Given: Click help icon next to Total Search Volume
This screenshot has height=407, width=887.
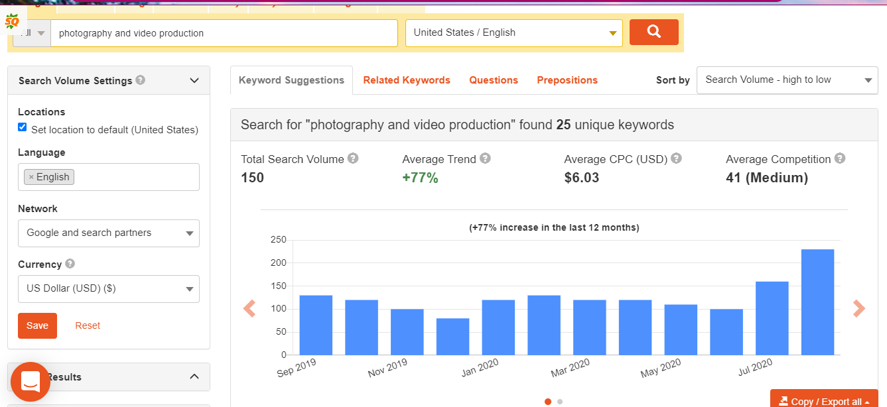Looking at the screenshot, I should point(353,158).
